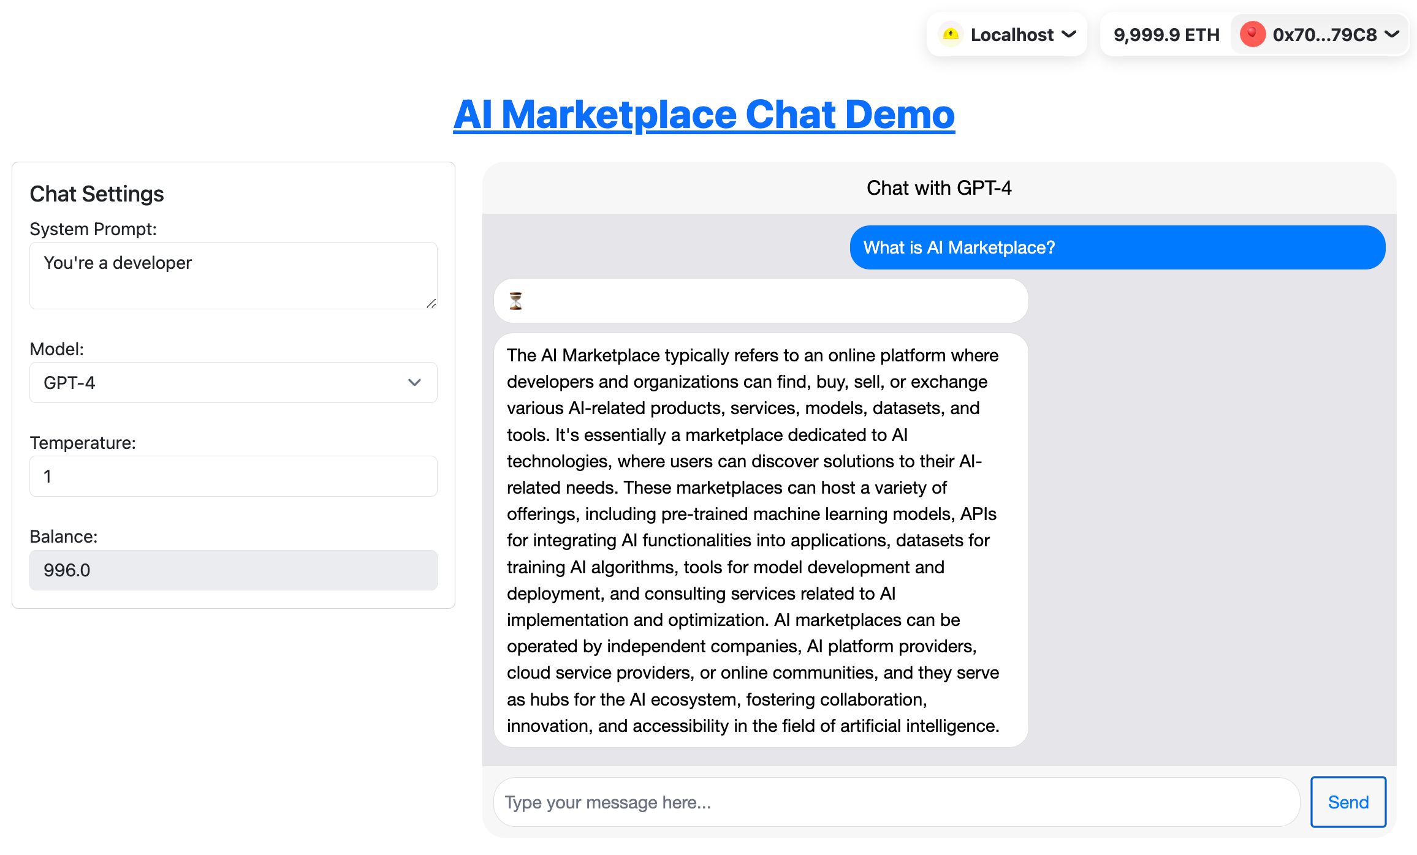Click the 'Chat Settings' heading
This screenshot has height=855, width=1417.
[97, 194]
